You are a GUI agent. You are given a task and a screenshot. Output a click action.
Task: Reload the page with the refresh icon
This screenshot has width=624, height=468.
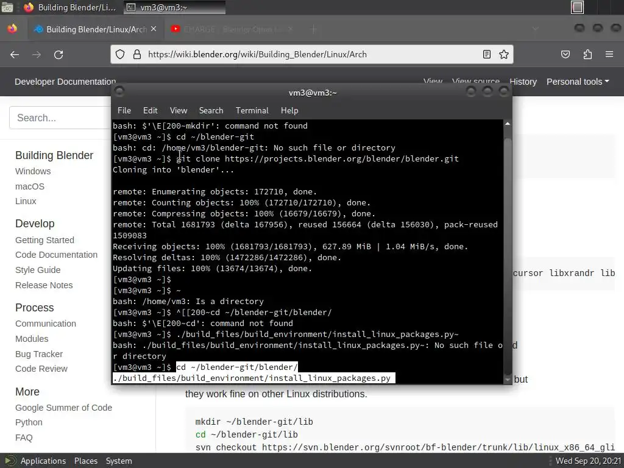pyautogui.click(x=58, y=54)
